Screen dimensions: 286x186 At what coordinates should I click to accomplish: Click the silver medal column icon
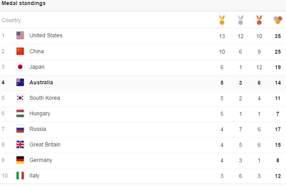point(240,20)
